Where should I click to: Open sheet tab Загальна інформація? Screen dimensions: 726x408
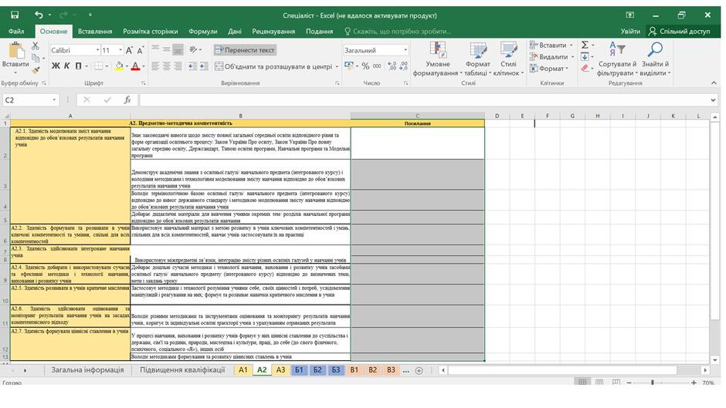[x=87, y=370]
